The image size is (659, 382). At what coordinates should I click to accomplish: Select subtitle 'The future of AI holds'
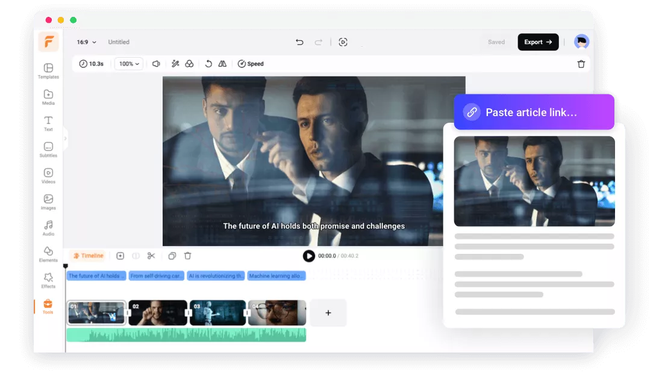coord(96,276)
